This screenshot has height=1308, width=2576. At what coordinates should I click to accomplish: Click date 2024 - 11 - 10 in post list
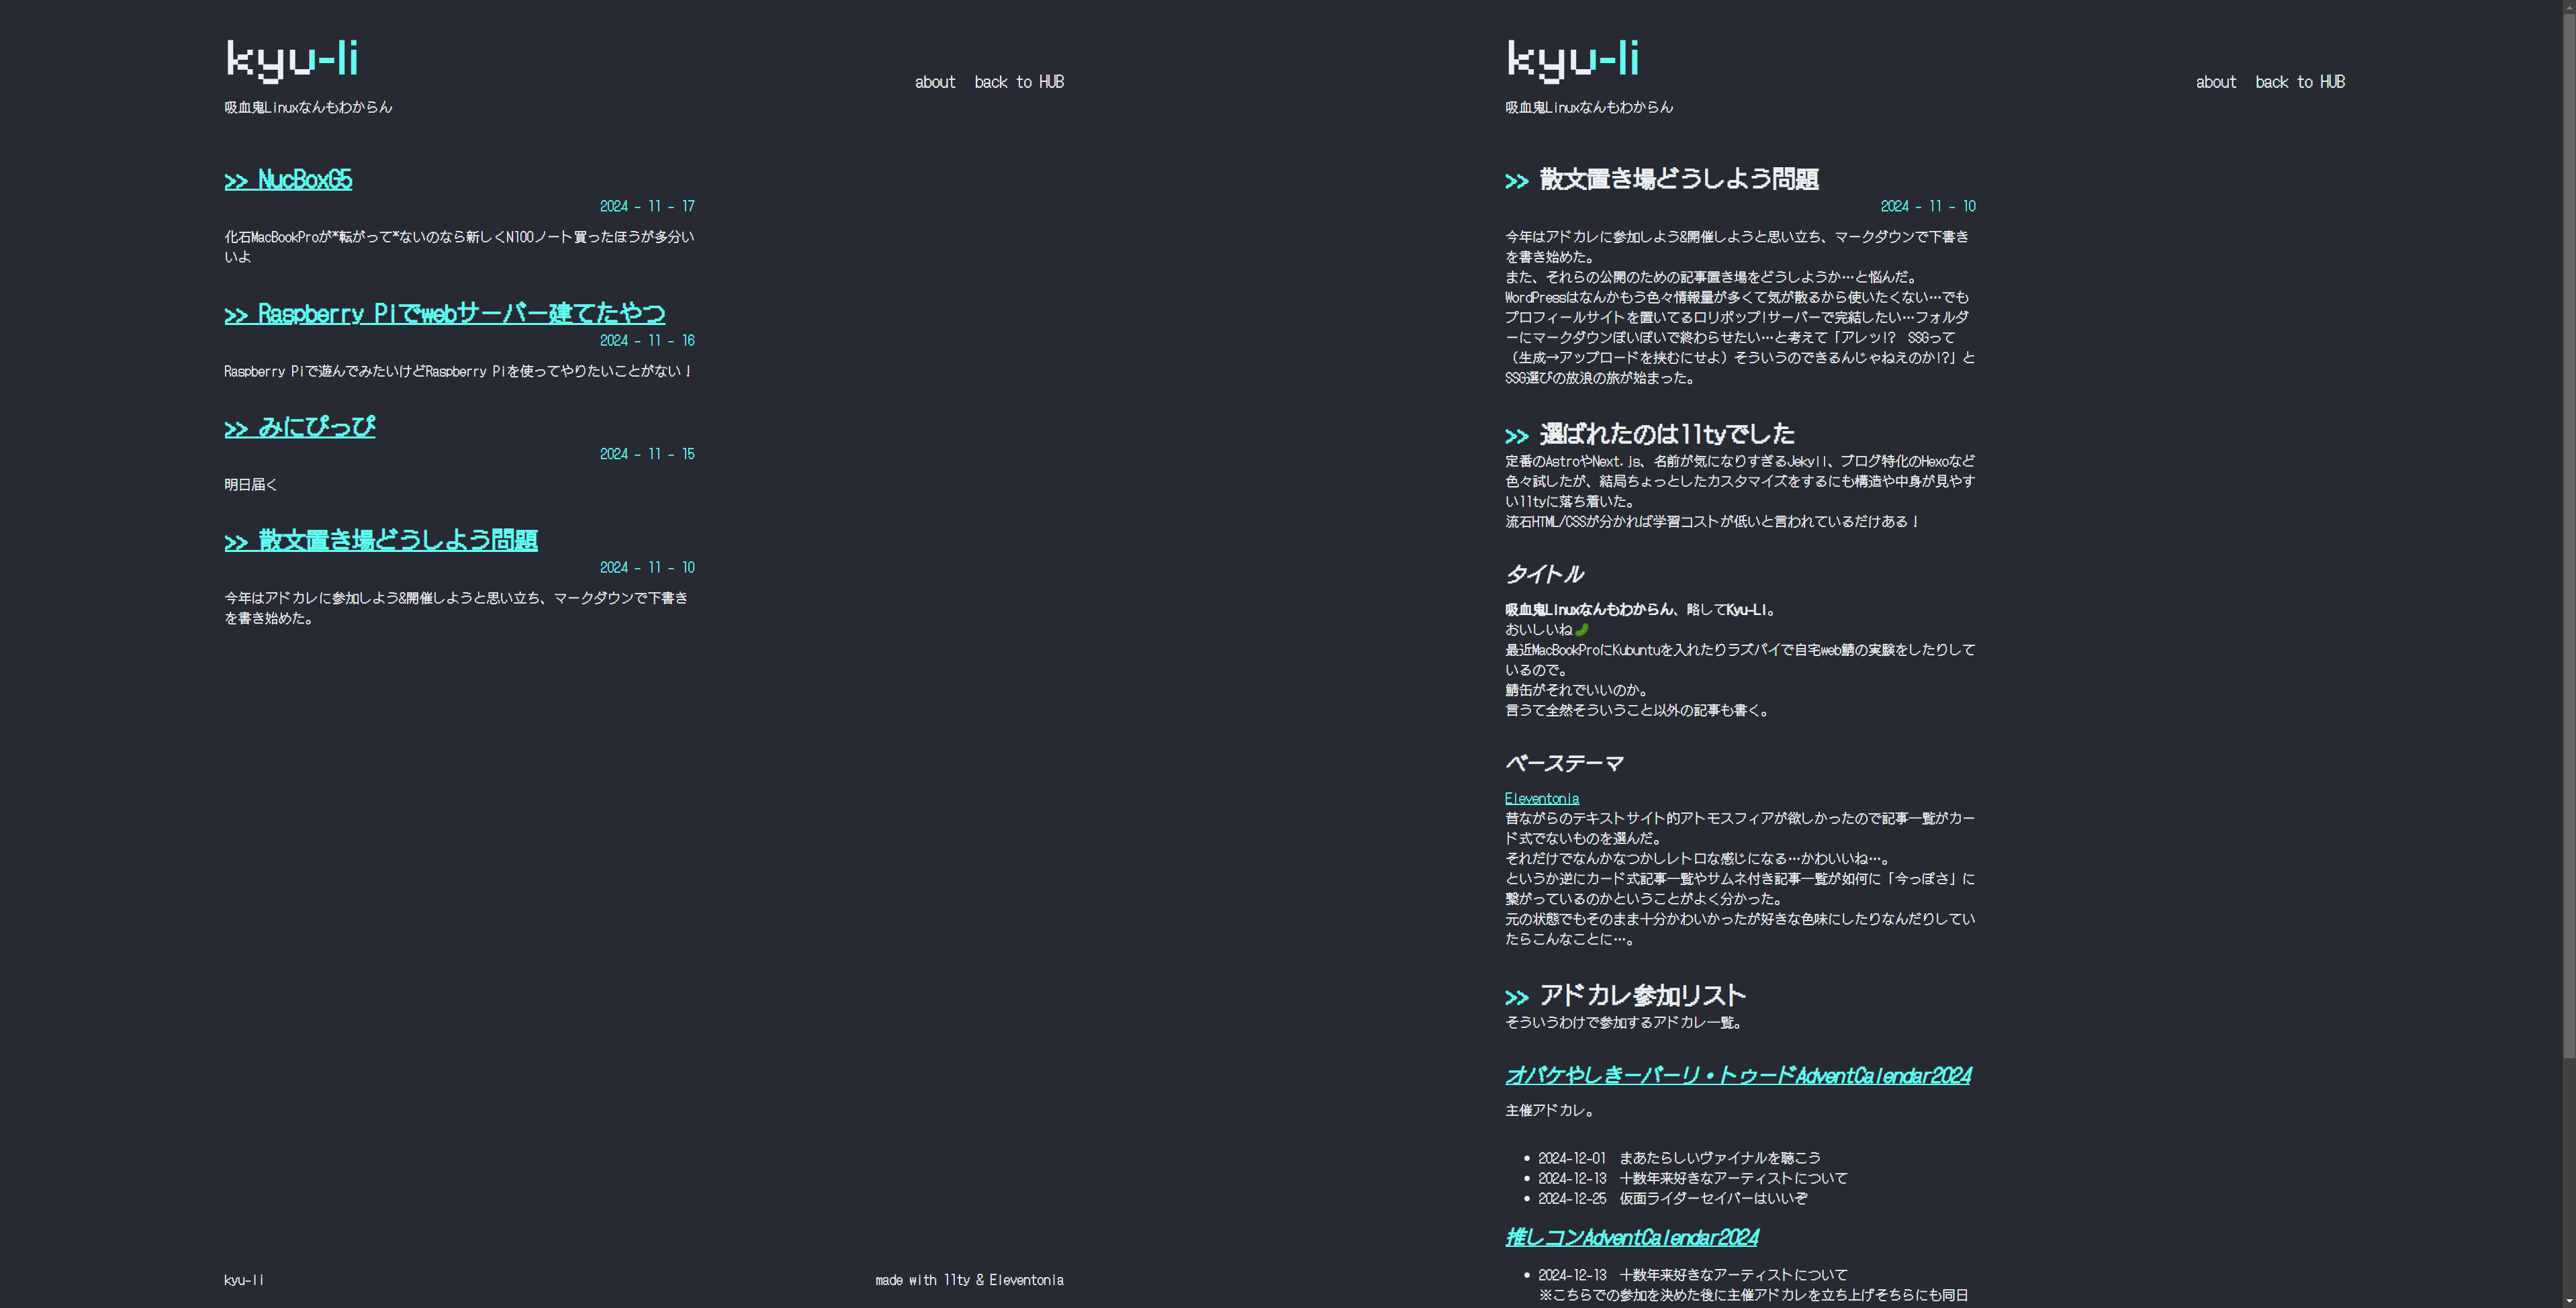647,567
